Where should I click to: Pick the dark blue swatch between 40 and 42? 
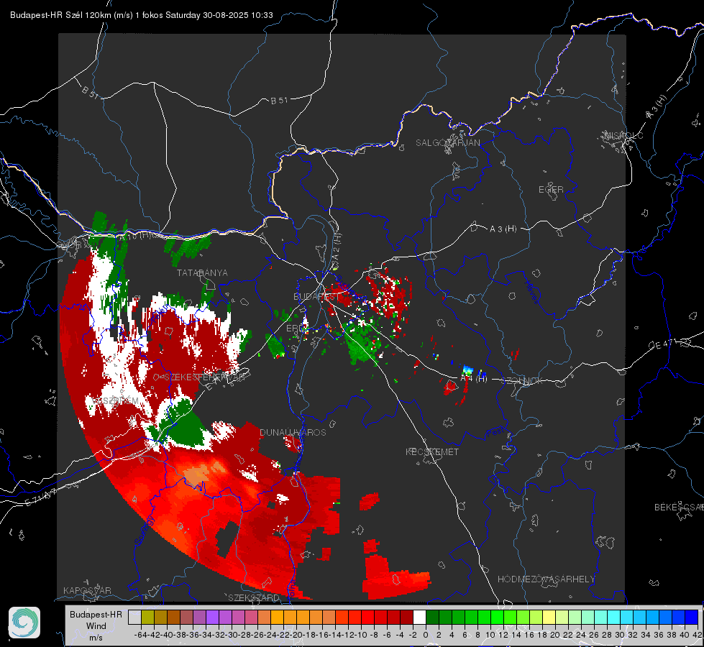click(691, 617)
